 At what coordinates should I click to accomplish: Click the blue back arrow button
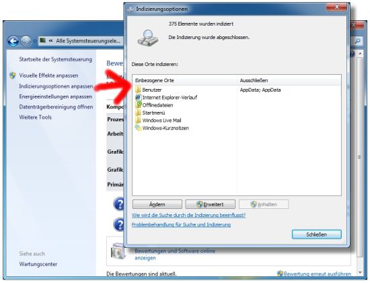click(13, 41)
